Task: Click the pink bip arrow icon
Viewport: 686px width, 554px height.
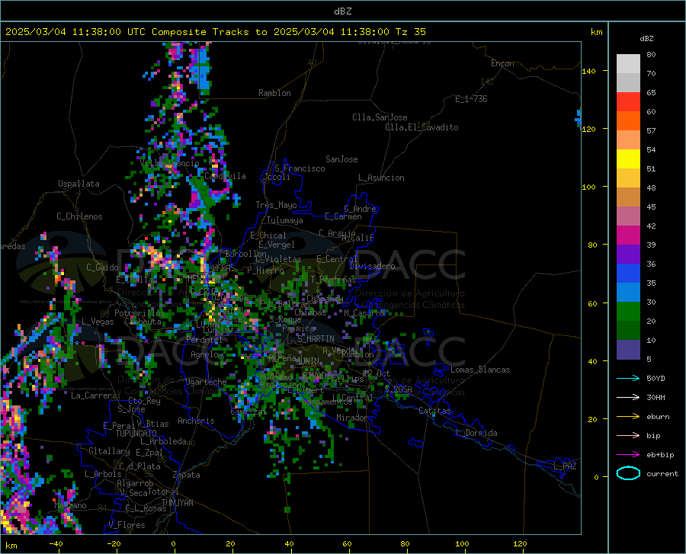Action: [628, 436]
